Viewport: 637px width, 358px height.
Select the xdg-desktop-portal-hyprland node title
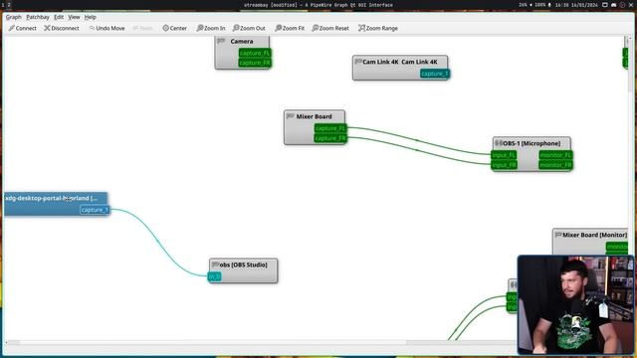(x=51, y=198)
